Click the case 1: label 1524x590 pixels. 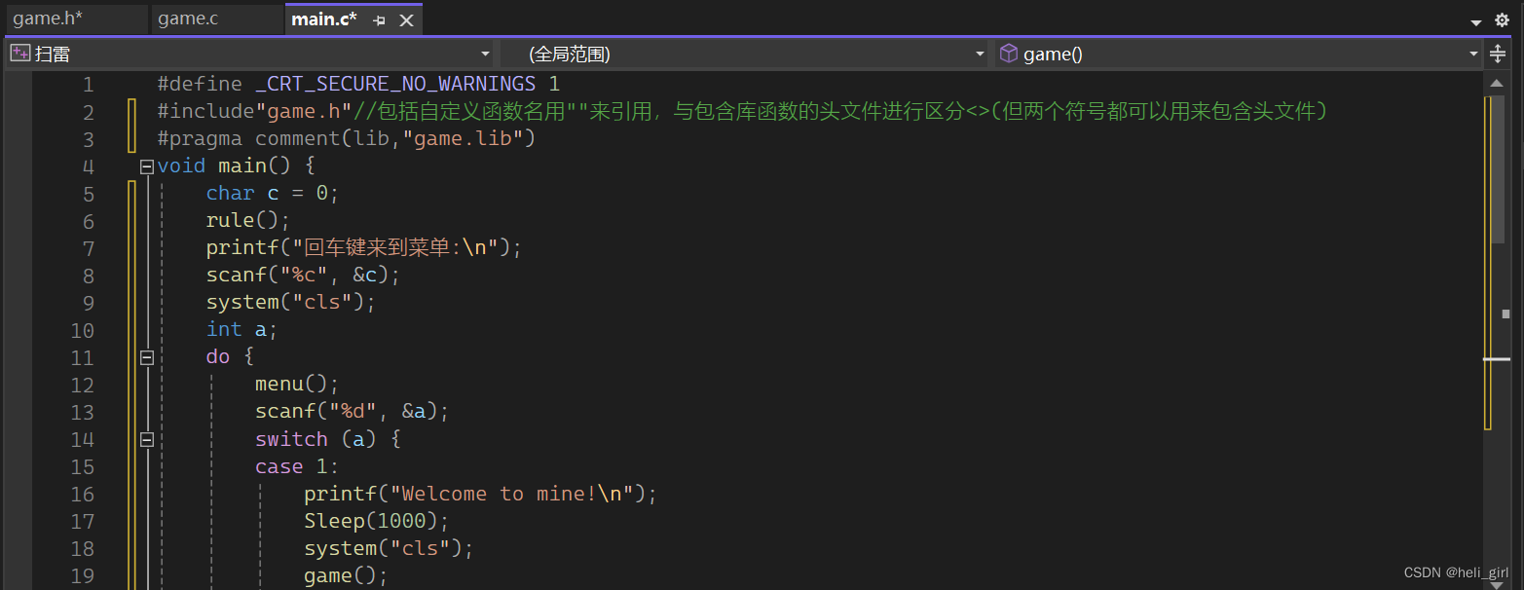297,466
